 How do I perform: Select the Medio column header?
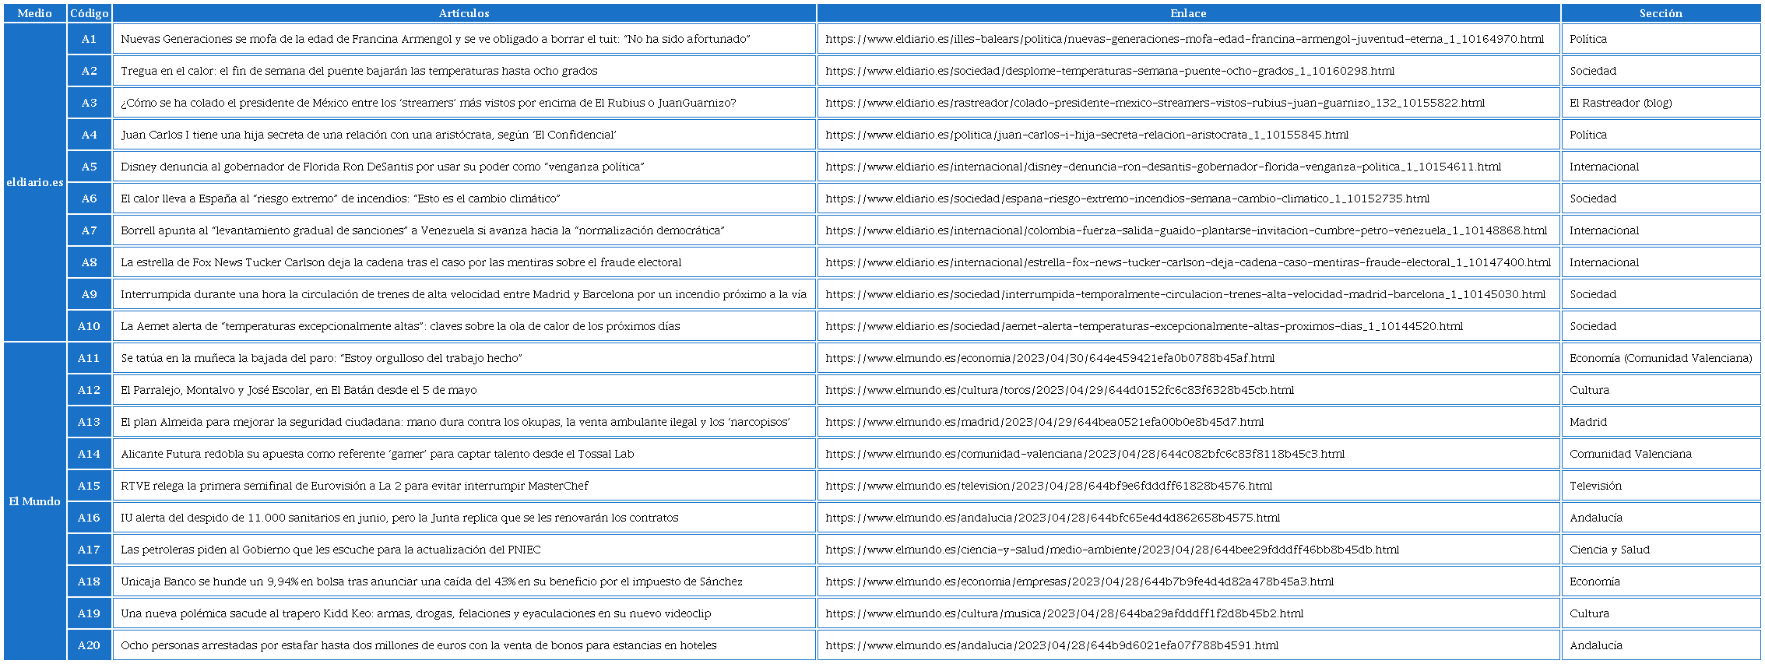(35, 13)
